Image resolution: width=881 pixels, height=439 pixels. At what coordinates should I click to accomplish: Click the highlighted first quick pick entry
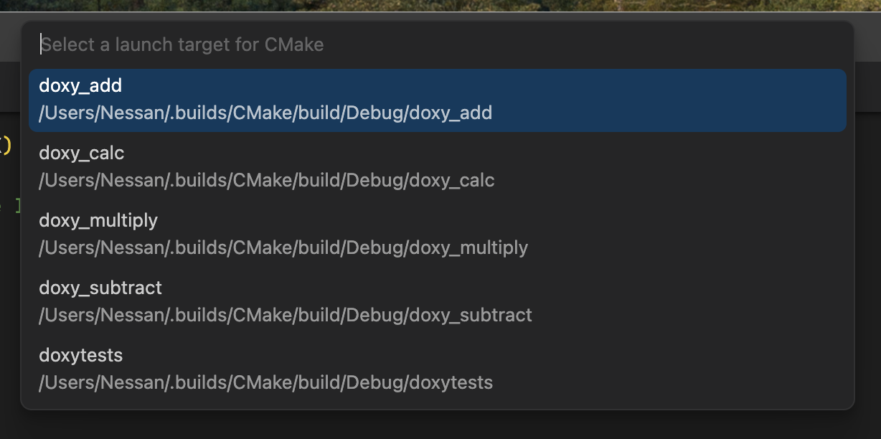click(x=438, y=100)
